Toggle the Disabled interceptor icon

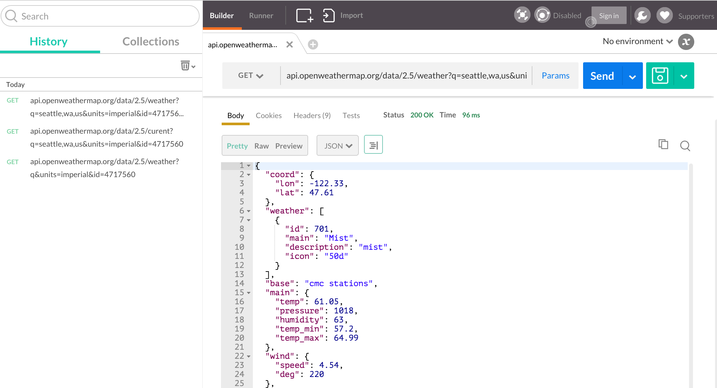[x=542, y=15]
